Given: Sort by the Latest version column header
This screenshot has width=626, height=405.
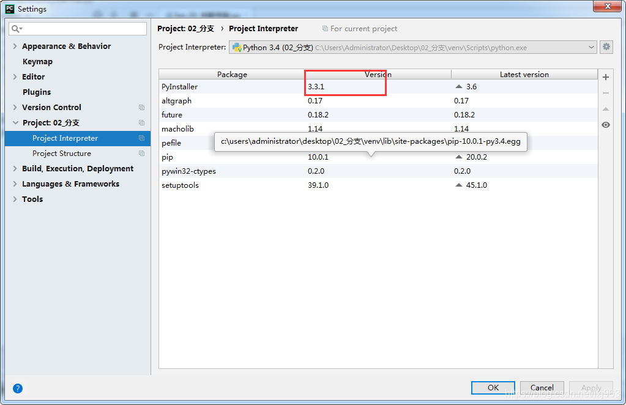Looking at the screenshot, I should pyautogui.click(x=524, y=74).
